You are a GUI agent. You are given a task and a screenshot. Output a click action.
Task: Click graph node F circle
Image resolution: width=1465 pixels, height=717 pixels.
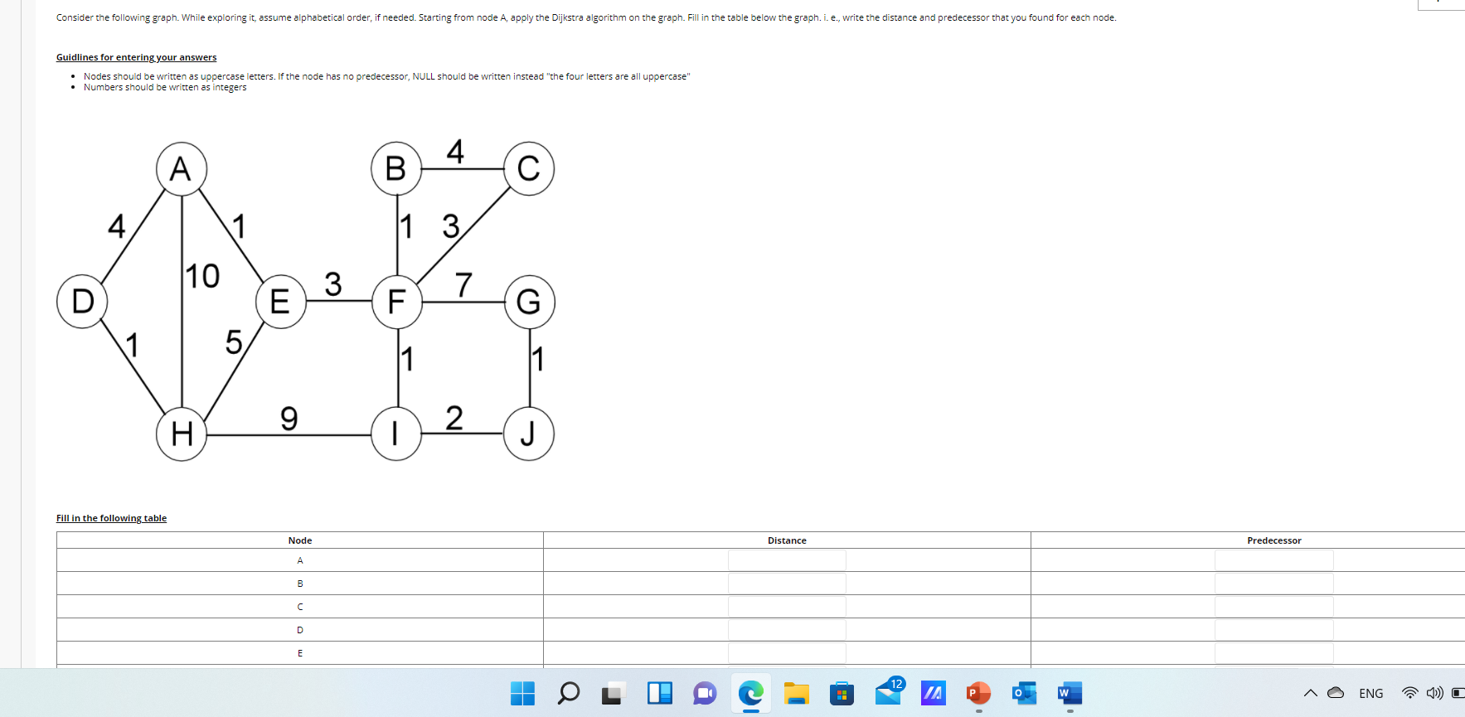point(397,302)
